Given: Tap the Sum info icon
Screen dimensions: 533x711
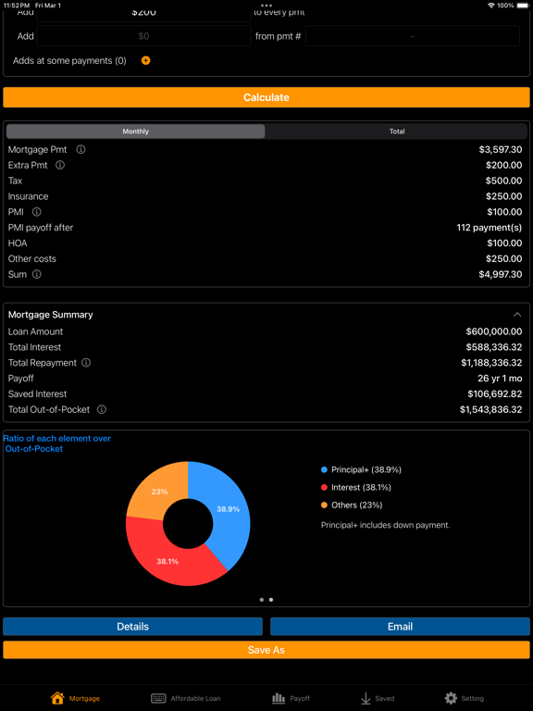Looking at the screenshot, I should [x=37, y=274].
